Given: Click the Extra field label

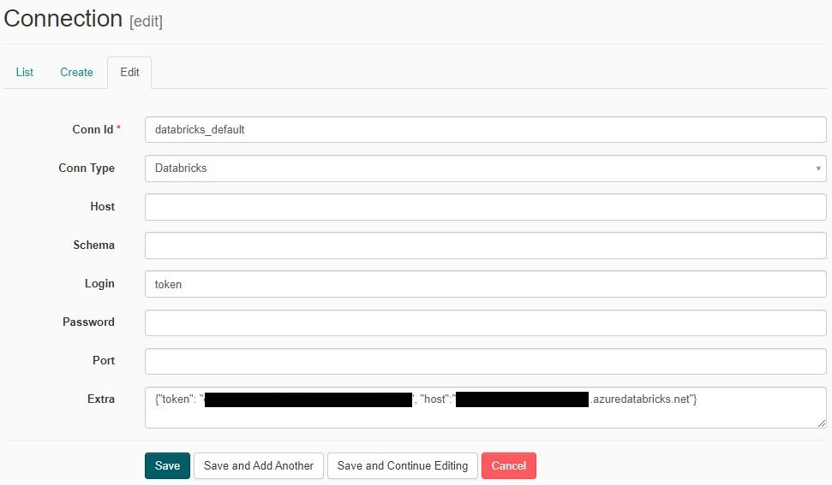Looking at the screenshot, I should (101, 399).
